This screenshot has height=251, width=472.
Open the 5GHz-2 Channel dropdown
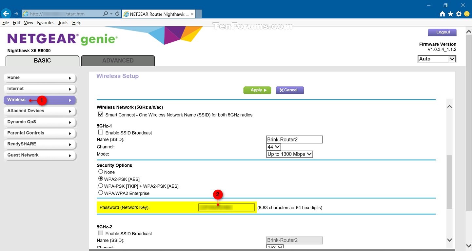(x=275, y=247)
